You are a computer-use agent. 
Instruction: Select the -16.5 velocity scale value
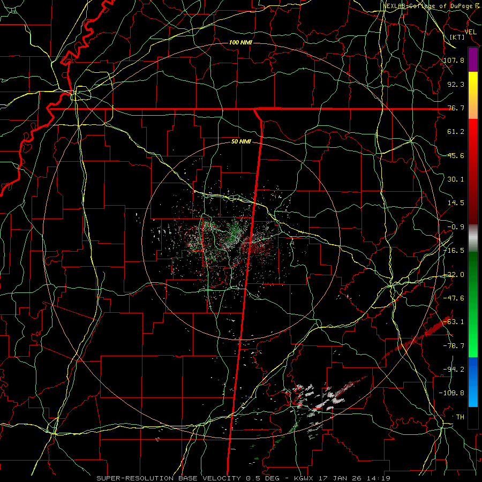pos(454,251)
